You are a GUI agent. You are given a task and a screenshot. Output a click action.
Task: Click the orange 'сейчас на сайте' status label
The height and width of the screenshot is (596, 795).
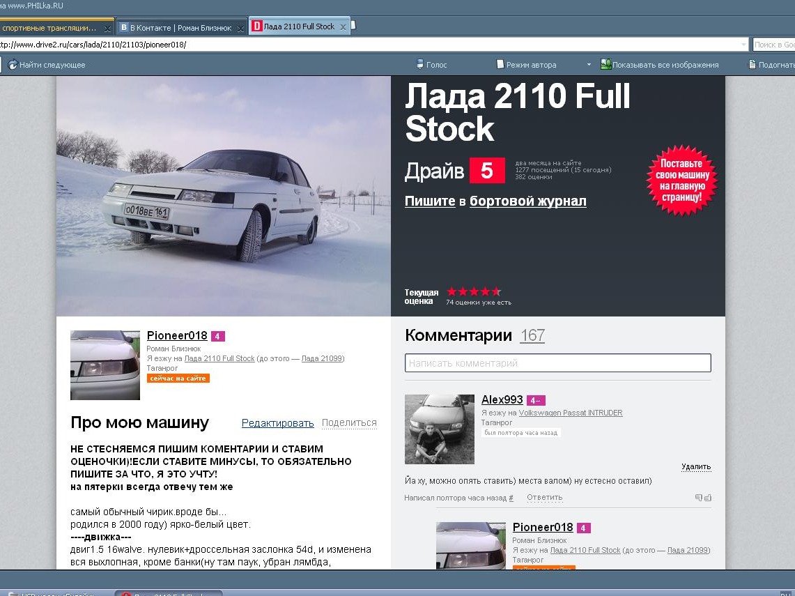tap(178, 379)
